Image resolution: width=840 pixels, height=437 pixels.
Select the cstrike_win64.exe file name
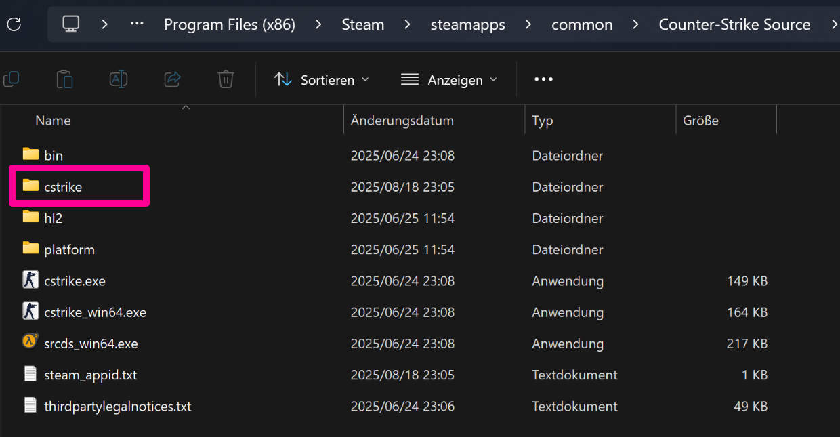95,312
